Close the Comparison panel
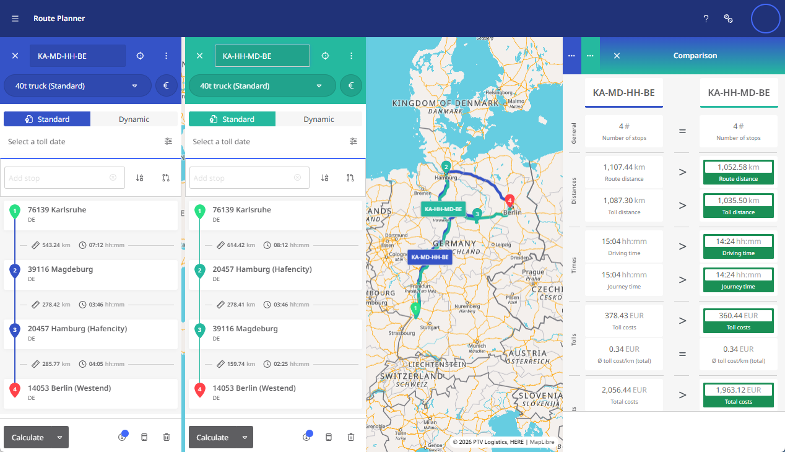Image resolution: width=785 pixels, height=452 pixels. pos(617,56)
